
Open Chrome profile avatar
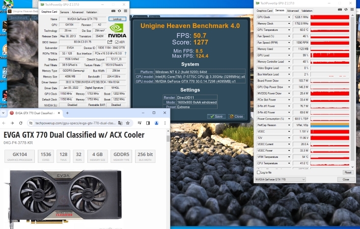(157, 123)
